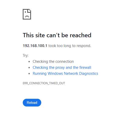Click the eyes of the sad page icon
This screenshot has height=121, width=117.
(x=26, y=12)
